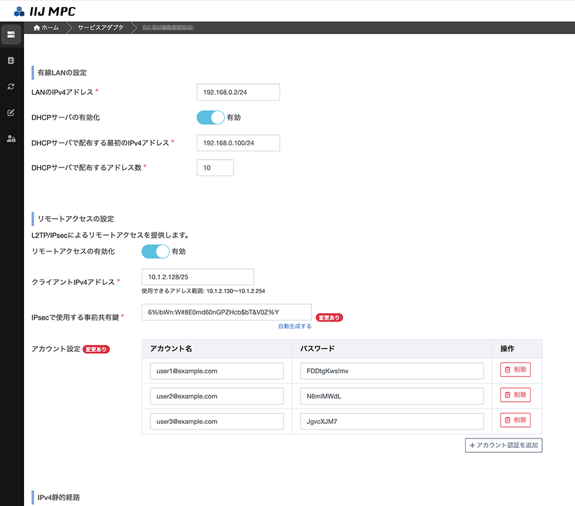The image size is (575, 506).
Task: Select the service adapter icon in the sidebar
Action: pos(11,35)
